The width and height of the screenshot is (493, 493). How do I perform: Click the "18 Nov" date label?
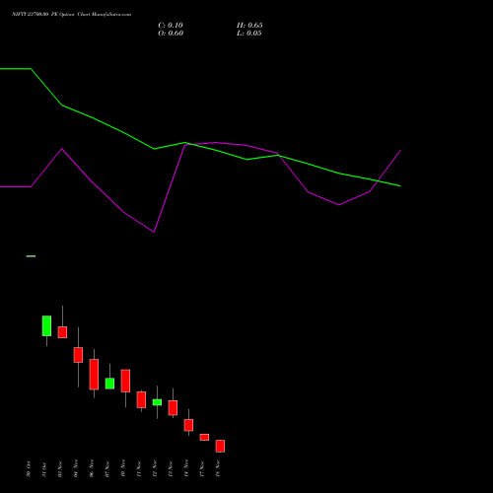(218, 468)
